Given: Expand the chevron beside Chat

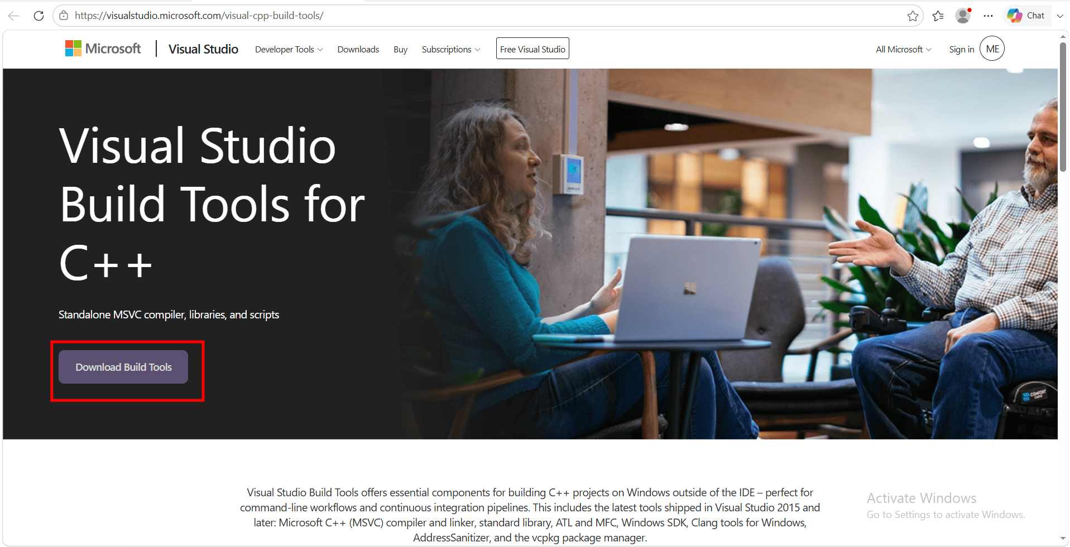Looking at the screenshot, I should coord(1060,16).
